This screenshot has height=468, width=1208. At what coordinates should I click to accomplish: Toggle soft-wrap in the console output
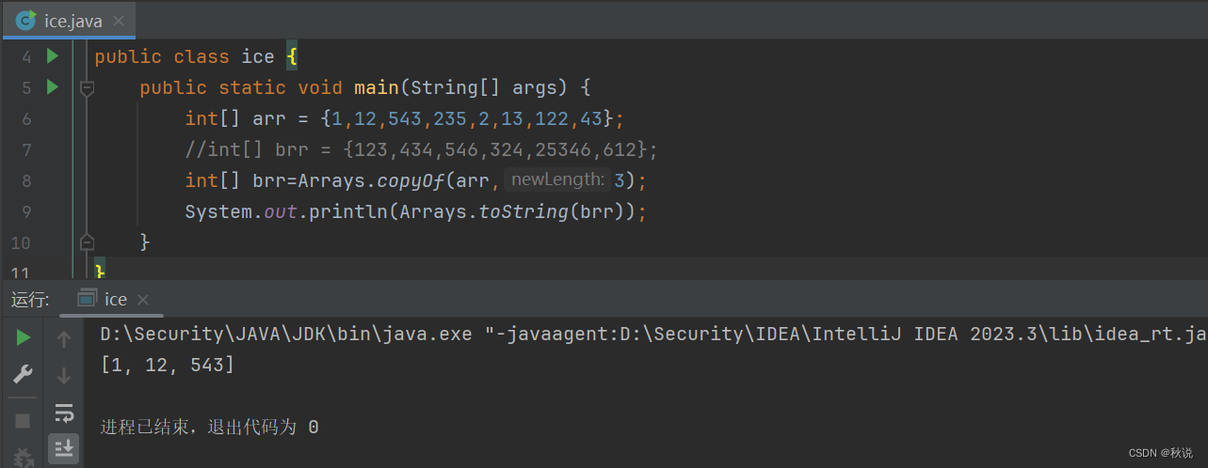pyautogui.click(x=64, y=413)
